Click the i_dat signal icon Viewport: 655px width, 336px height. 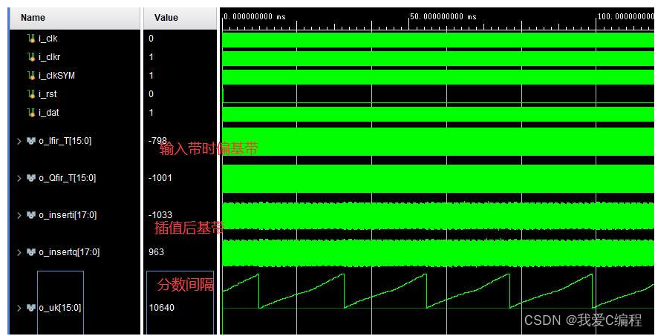click(x=30, y=113)
